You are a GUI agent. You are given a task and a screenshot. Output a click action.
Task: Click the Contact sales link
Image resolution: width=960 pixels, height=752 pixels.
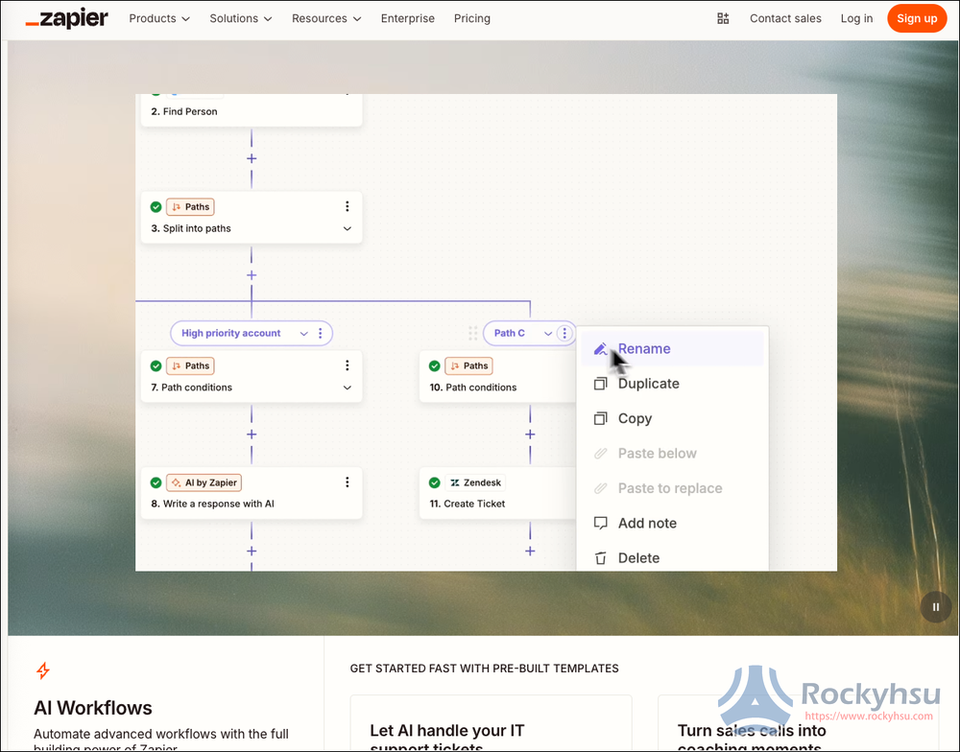785,18
